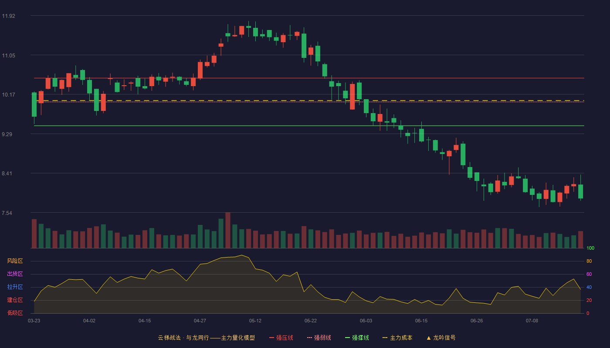Select the 低吸区 zone label
The width and height of the screenshot is (610, 348).
tap(15, 313)
